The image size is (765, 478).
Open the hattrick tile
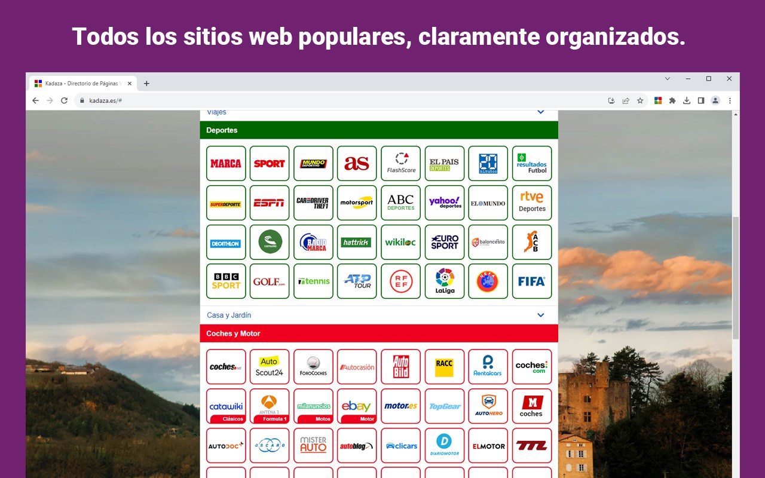tap(357, 242)
